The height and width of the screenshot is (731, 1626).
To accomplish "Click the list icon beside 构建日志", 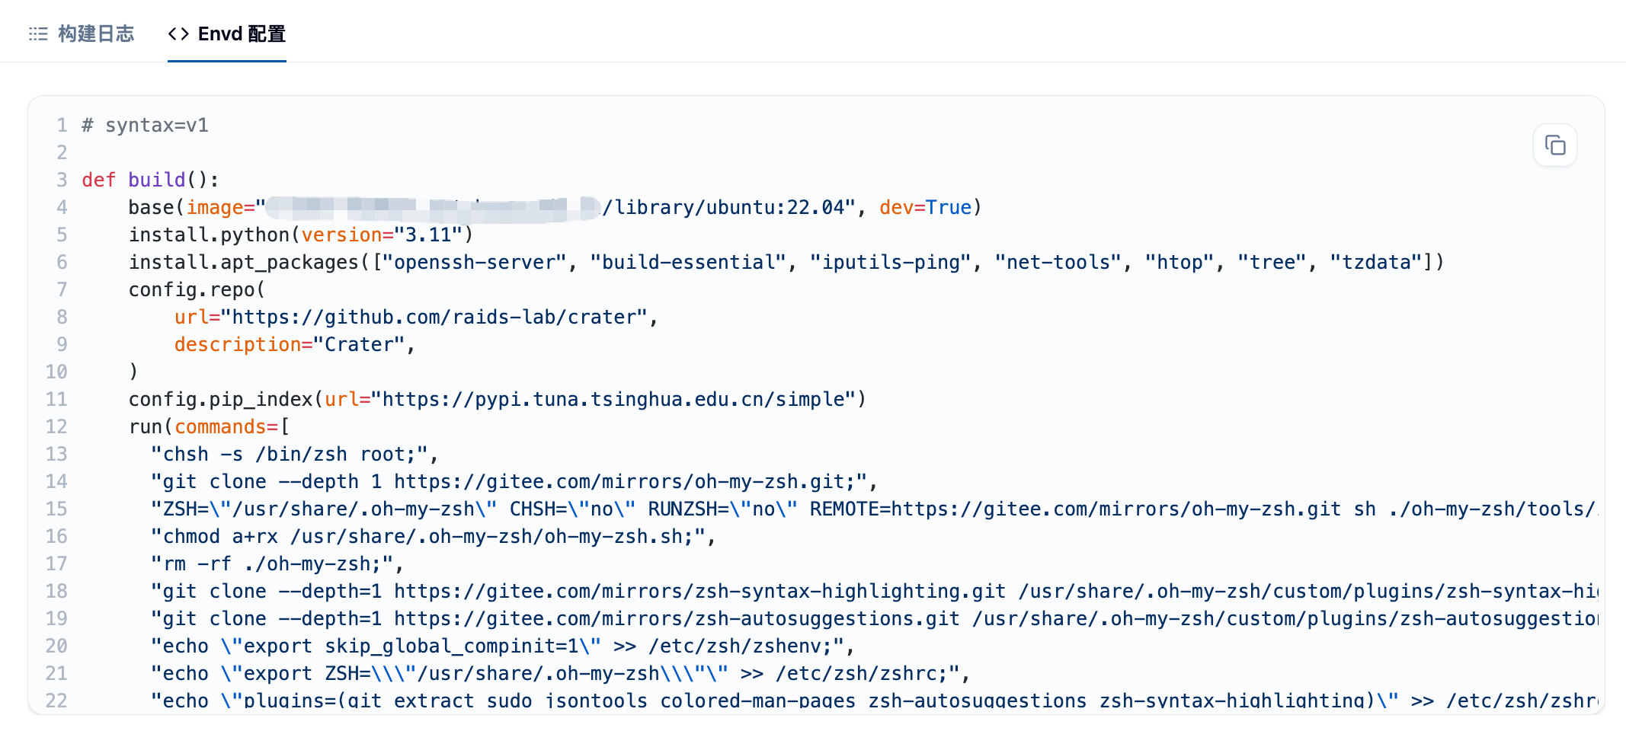I will click(x=38, y=34).
